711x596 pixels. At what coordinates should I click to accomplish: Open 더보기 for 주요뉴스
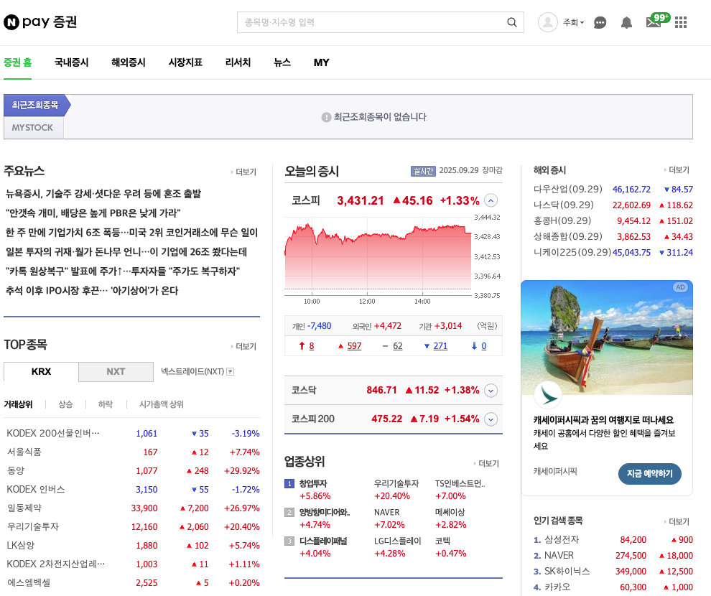point(243,172)
